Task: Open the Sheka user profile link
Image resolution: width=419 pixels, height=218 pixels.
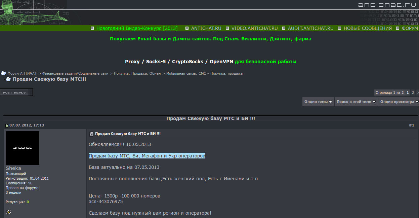Action: pos(13,168)
